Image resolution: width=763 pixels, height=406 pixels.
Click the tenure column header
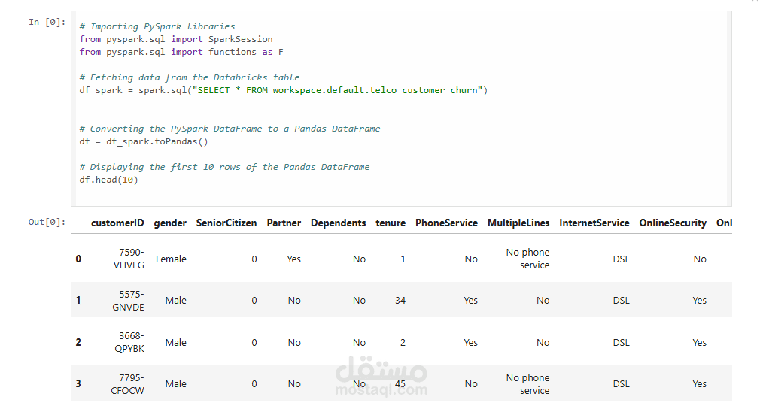(x=391, y=223)
